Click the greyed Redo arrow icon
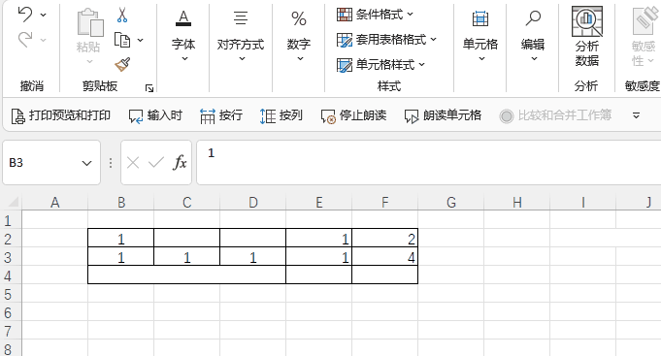661x356 pixels. coord(25,40)
